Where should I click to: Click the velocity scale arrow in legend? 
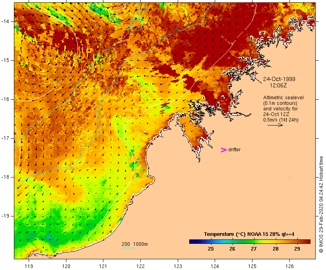(275, 125)
